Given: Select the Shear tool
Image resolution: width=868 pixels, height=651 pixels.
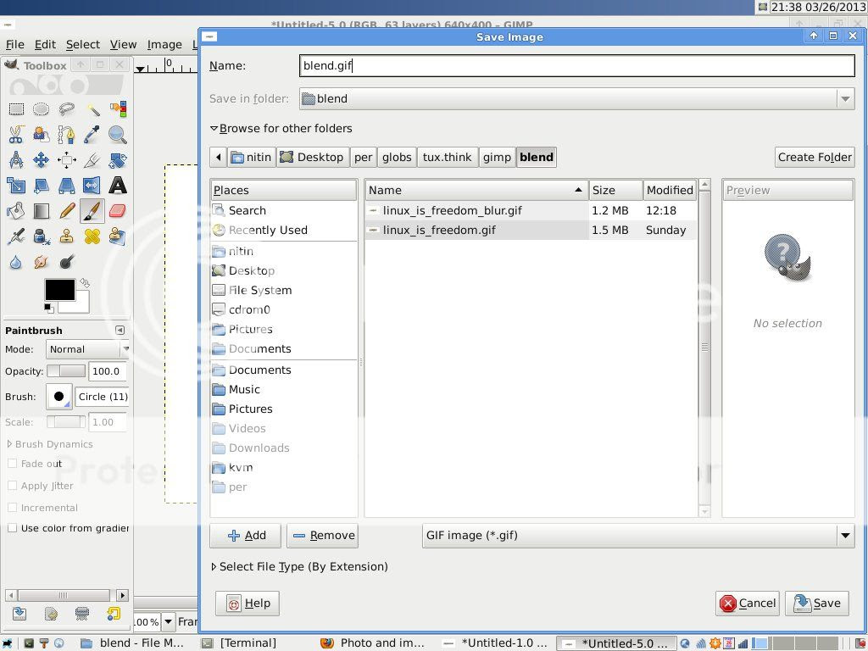Looking at the screenshot, I should click(41, 186).
